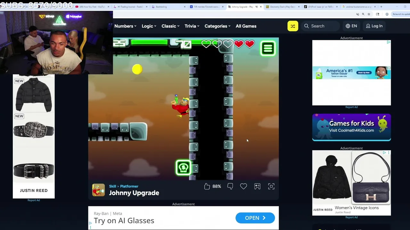
Task: Expand the Categories dropdown menu
Action: coord(217,26)
